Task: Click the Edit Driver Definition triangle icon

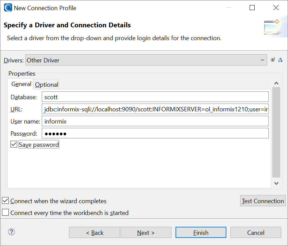Action: (x=280, y=60)
